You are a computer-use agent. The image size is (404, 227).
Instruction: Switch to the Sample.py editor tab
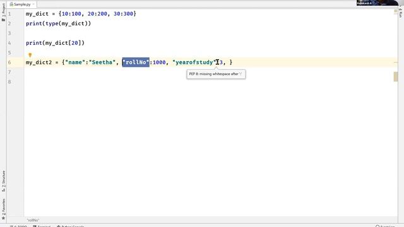(x=21, y=4)
